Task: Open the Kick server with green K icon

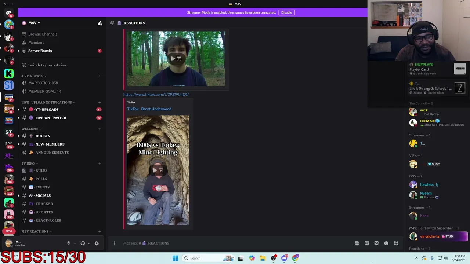Action: pos(9,73)
